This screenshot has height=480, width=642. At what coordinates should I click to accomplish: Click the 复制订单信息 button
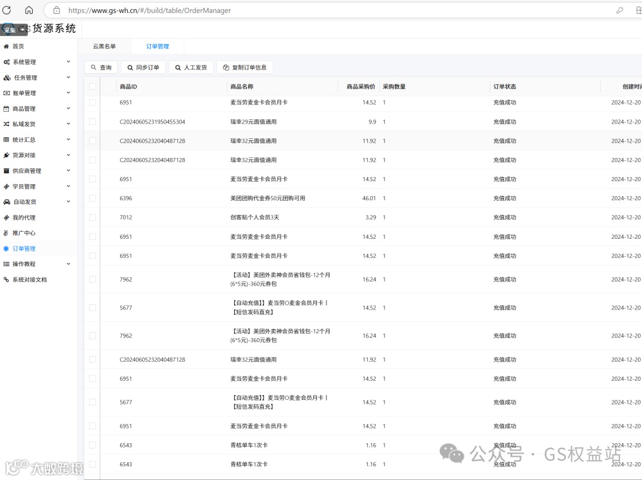tap(245, 68)
